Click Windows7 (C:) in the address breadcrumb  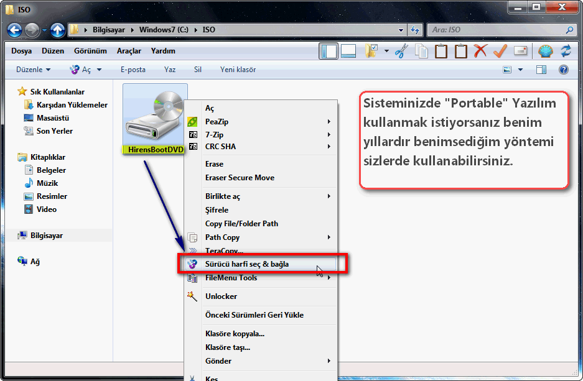click(x=164, y=30)
